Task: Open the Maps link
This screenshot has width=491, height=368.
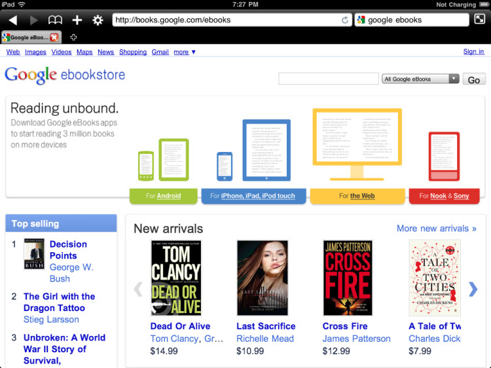Action: (x=84, y=52)
